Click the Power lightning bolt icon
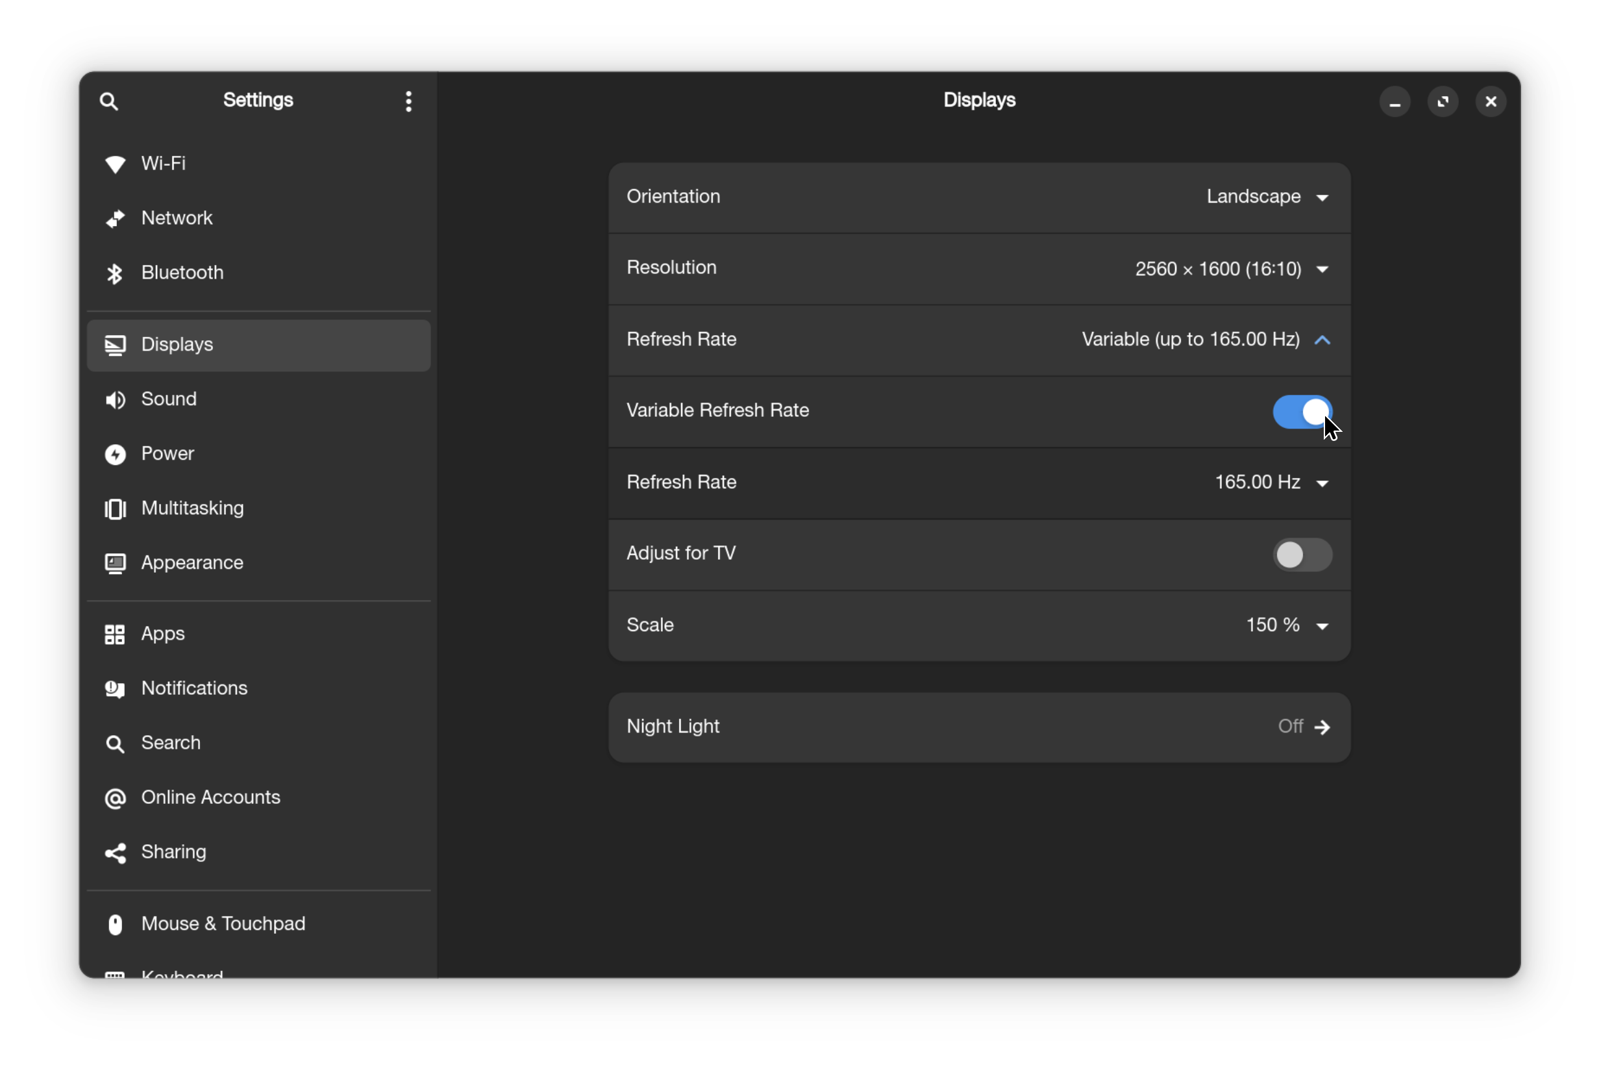Screen dimensions: 1601x1065 pos(116,455)
